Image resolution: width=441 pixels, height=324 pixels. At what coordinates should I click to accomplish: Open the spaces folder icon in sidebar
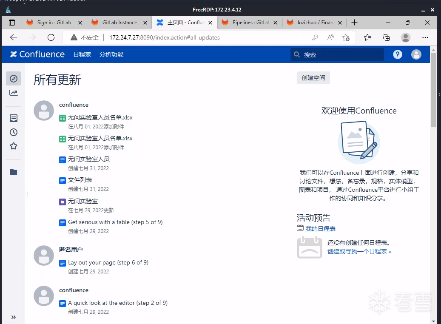click(x=14, y=172)
